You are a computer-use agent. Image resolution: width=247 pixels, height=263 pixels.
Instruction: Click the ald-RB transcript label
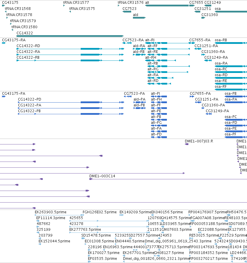coord(139,52)
